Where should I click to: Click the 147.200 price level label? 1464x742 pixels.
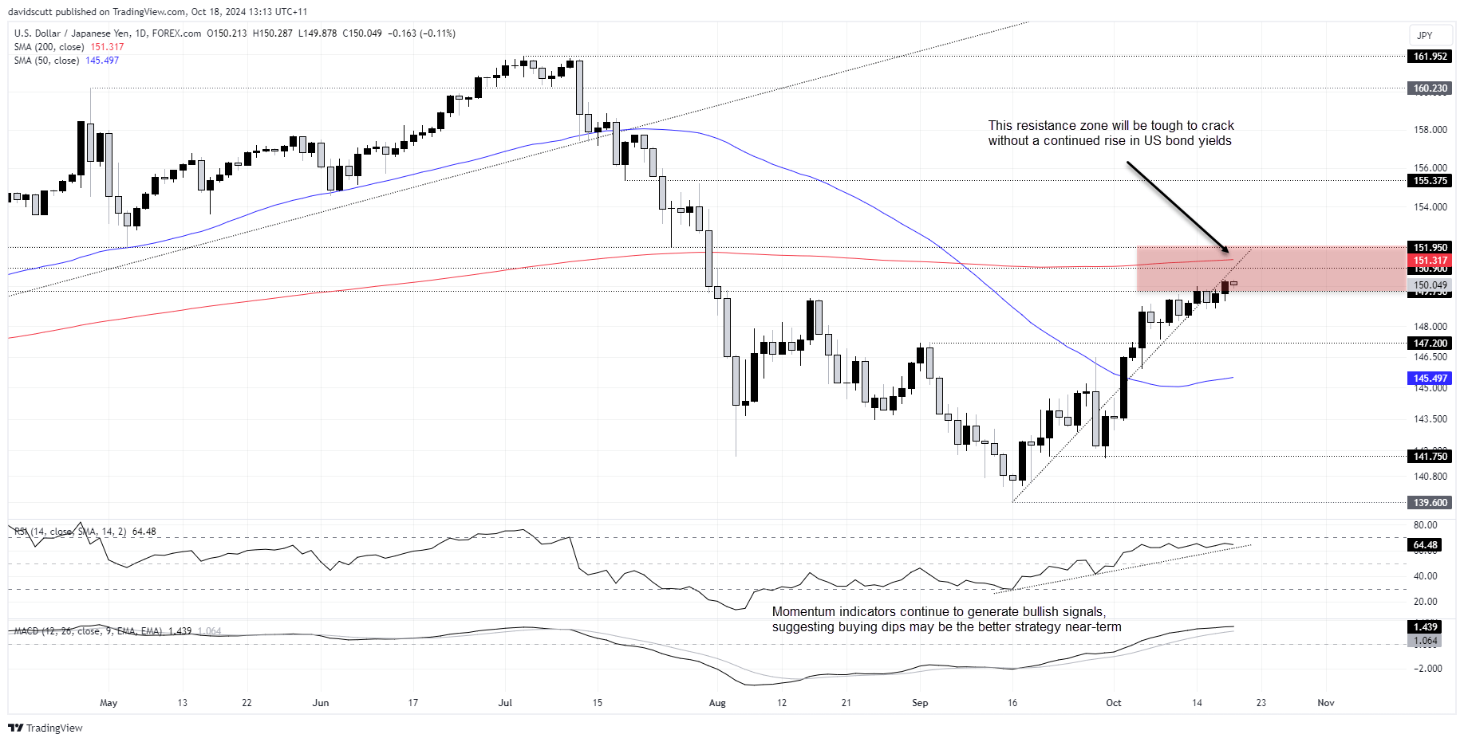click(1430, 344)
